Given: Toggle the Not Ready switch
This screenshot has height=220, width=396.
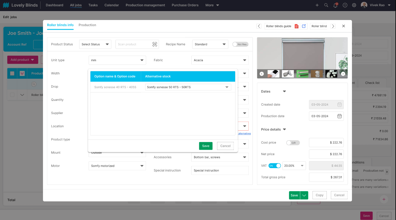Looking at the screenshot, I should pyautogui.click(x=240, y=44).
